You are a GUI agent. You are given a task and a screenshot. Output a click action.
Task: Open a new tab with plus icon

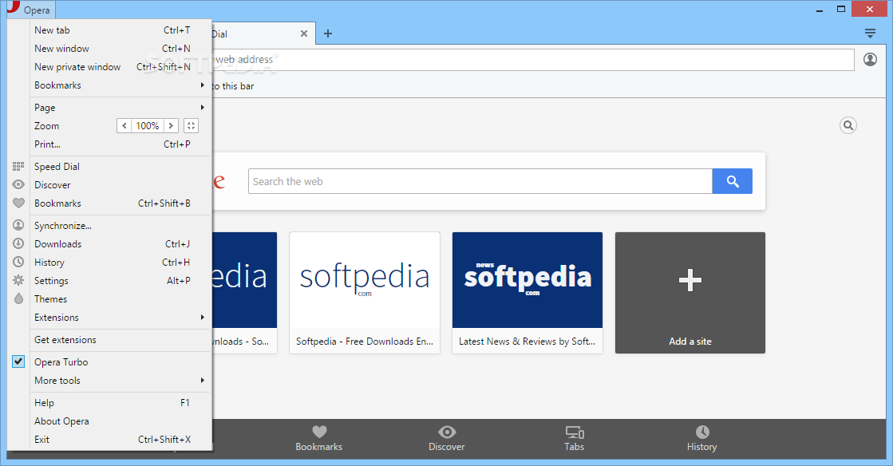click(327, 34)
